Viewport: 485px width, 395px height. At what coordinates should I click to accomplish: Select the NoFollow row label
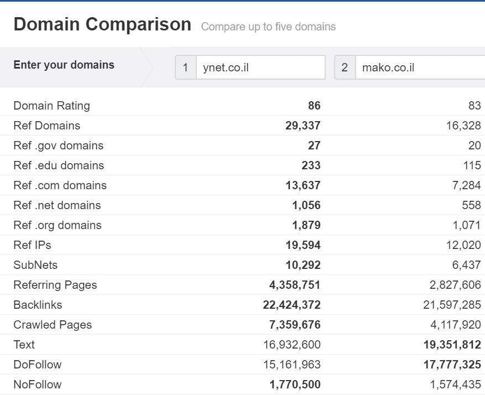pos(38,384)
